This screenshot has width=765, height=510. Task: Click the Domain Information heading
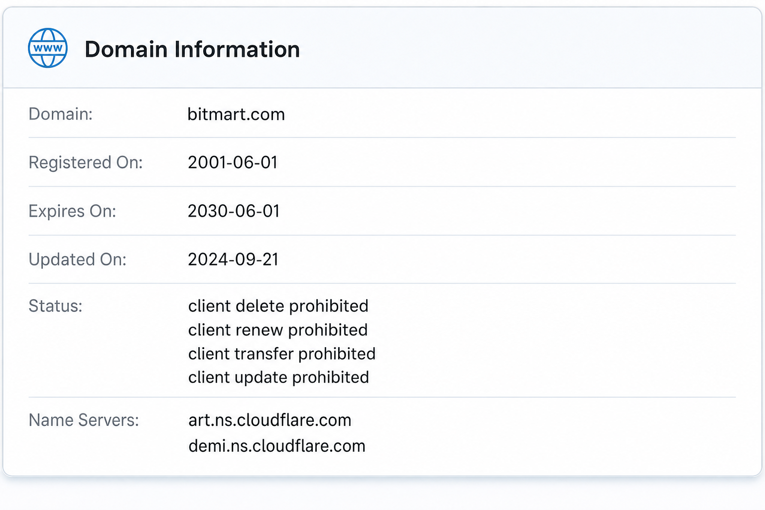pyautogui.click(x=192, y=49)
